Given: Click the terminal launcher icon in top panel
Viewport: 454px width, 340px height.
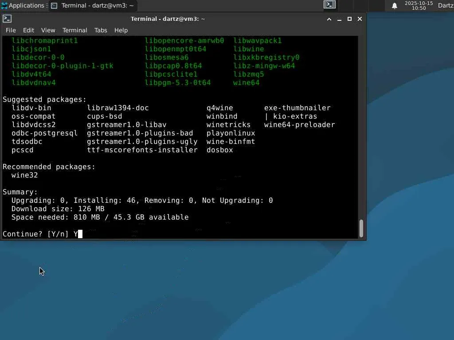Looking at the screenshot, I should pos(329,4).
